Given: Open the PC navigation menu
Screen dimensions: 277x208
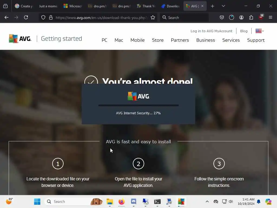Looking at the screenshot, I should pyautogui.click(x=104, y=40).
